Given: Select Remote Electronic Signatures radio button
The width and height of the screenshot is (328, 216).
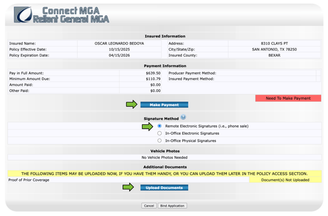Looking at the screenshot, I should [x=160, y=126].
